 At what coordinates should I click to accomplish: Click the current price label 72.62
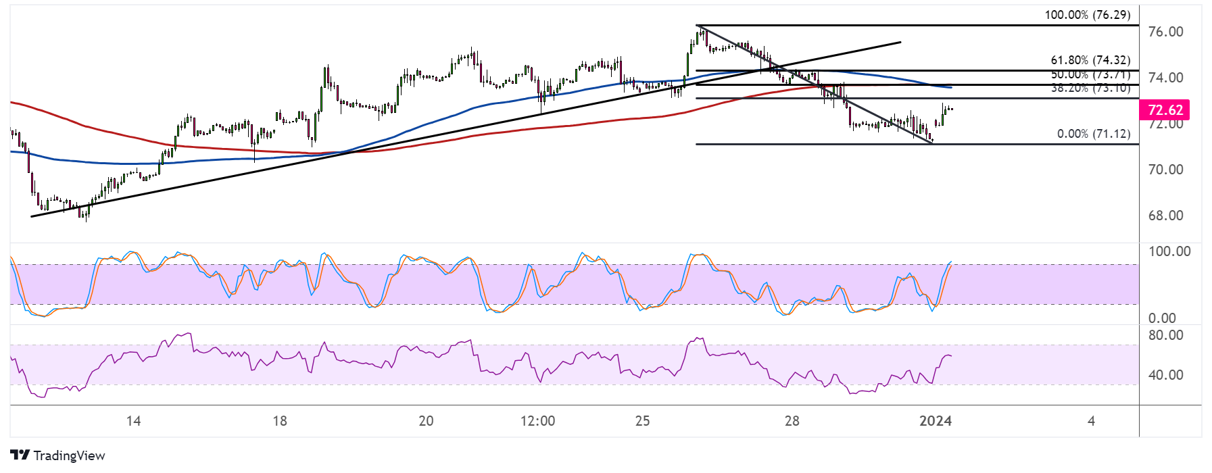click(x=1165, y=110)
